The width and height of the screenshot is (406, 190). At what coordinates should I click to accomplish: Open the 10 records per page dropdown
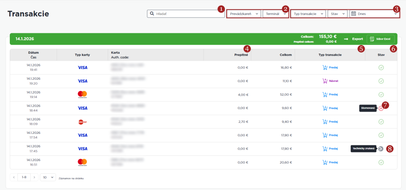pyautogui.click(x=48, y=177)
